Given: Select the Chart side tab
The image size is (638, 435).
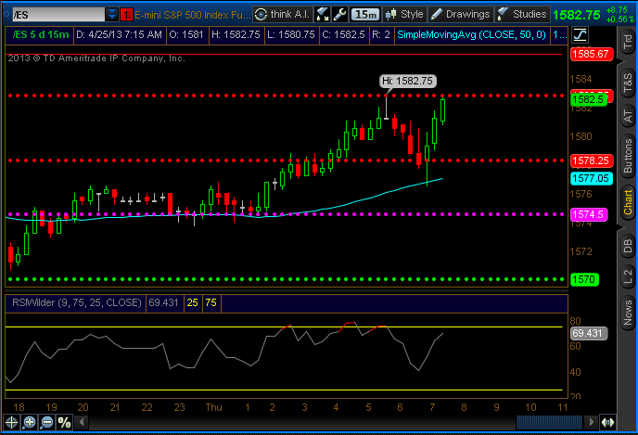Looking at the screenshot, I should pyautogui.click(x=628, y=202).
